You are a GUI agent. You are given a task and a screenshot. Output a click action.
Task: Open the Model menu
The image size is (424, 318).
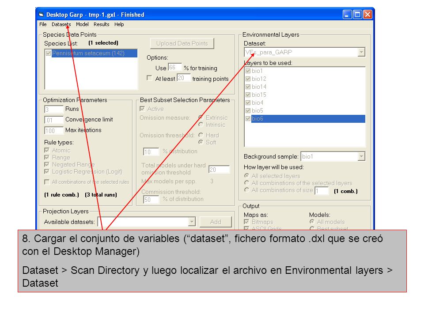point(82,24)
